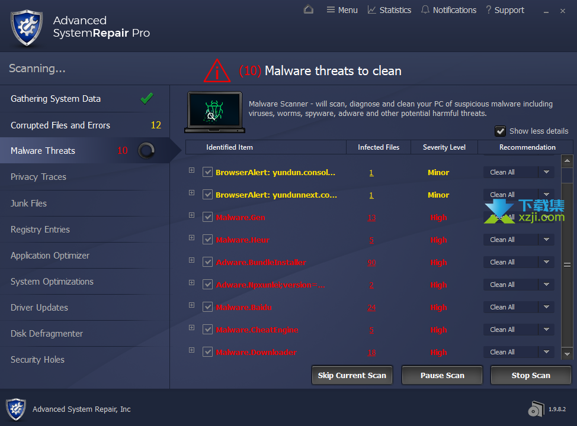
Task: Select the Application Optimizer category
Action: click(85, 256)
